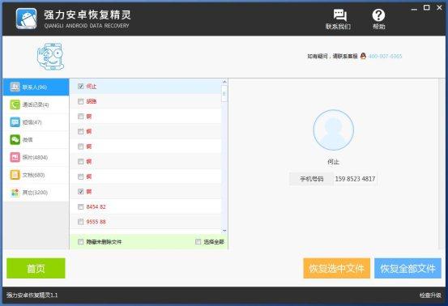Click the 何止 name under the avatar
Image resolution: width=448 pixels, height=306 pixels.
pos(333,162)
